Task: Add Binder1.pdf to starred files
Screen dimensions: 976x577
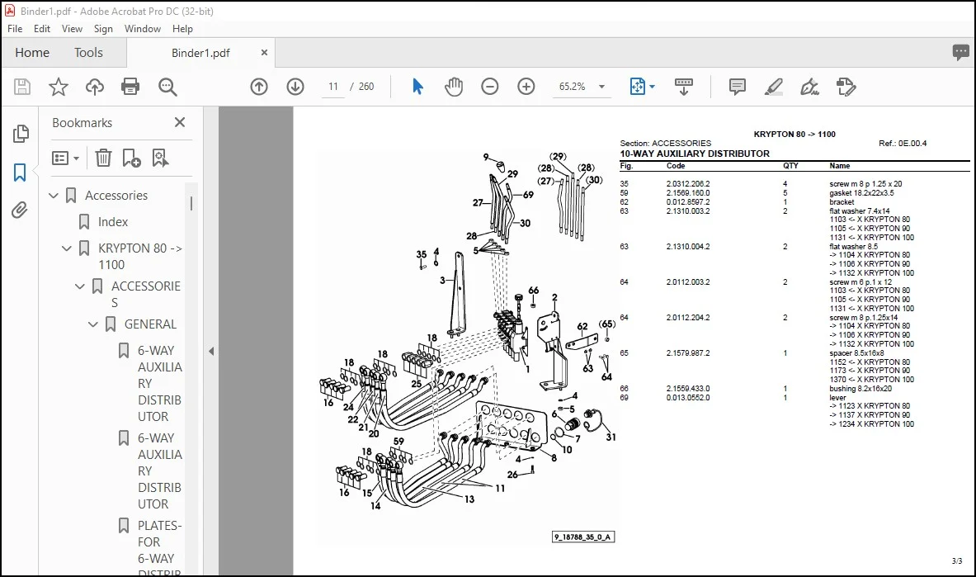Action: click(59, 87)
